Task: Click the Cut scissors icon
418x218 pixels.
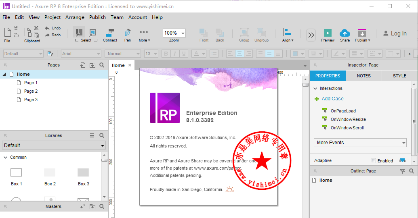Action: point(36,28)
